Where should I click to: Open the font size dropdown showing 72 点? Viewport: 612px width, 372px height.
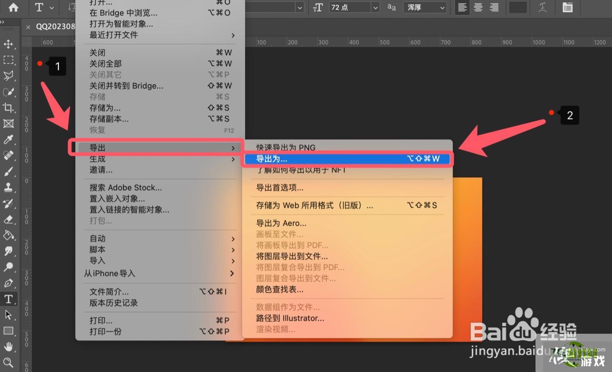(354, 7)
